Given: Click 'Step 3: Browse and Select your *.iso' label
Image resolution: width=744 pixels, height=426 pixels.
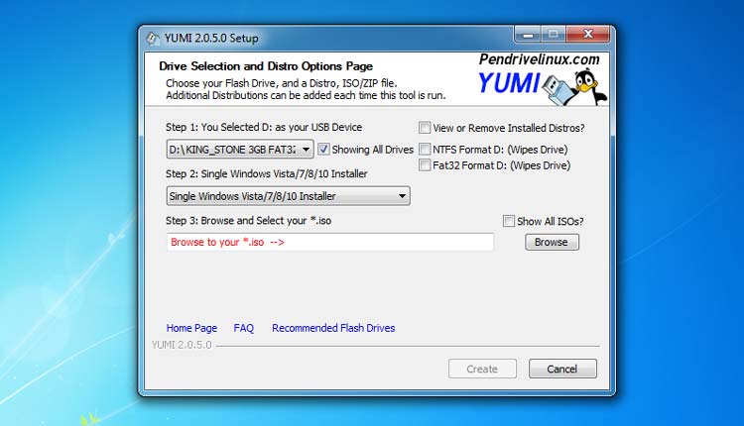Looking at the screenshot, I should (x=249, y=221).
